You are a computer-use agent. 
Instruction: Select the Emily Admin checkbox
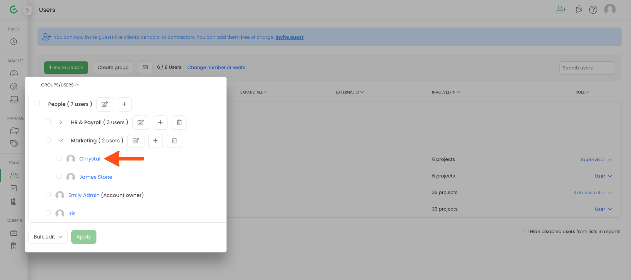pos(48,195)
